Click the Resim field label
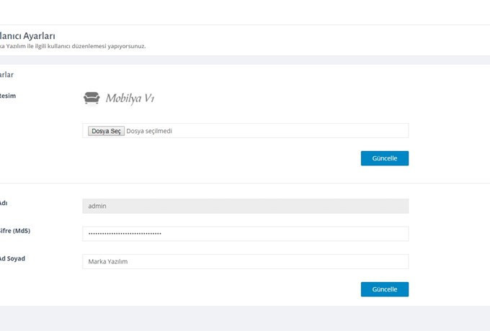This screenshot has width=490, height=331. click(x=8, y=96)
